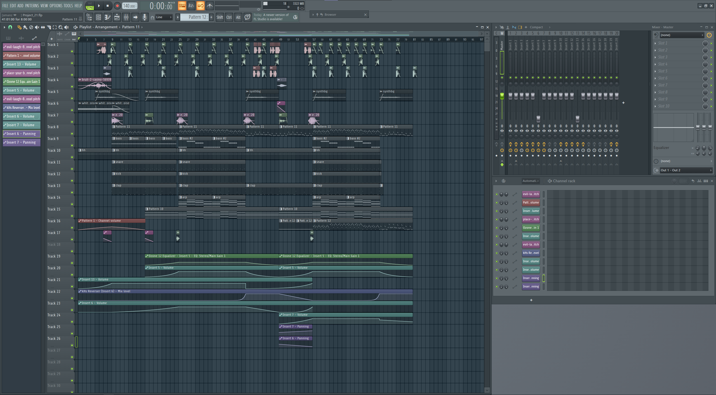716x395 pixels.
Task: Click the evil-la..itch channel button
Action: [531, 194]
